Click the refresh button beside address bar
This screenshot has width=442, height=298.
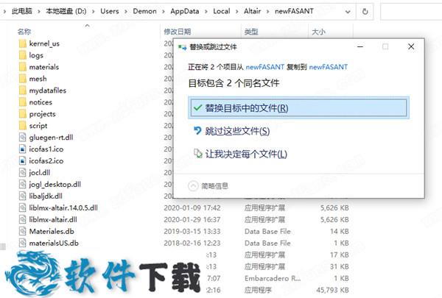[365, 12]
